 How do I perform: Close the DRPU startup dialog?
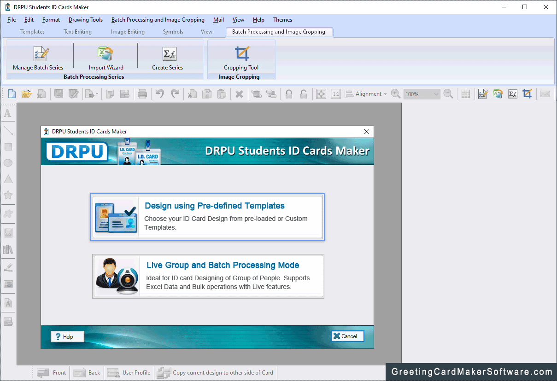click(x=367, y=132)
